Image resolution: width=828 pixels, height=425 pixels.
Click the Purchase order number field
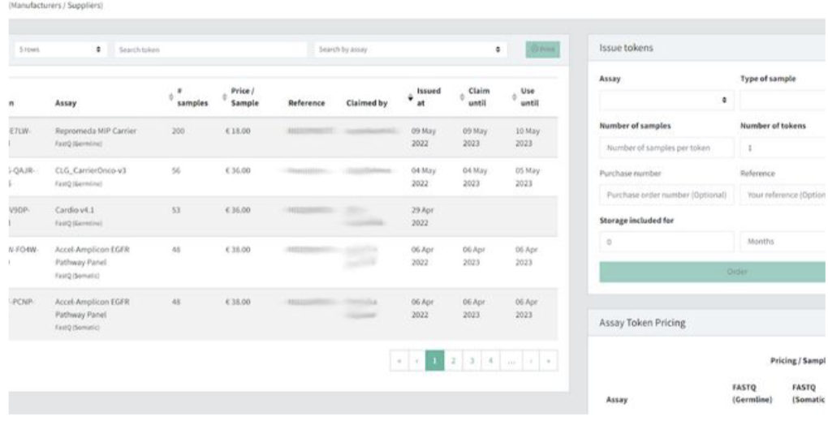pos(666,195)
